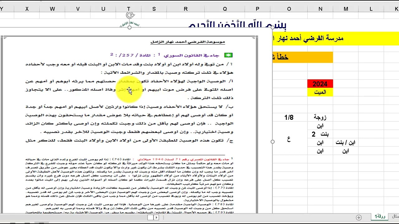
Task: Click the lowest ابن cell in column N
Action: (x=320, y=151)
